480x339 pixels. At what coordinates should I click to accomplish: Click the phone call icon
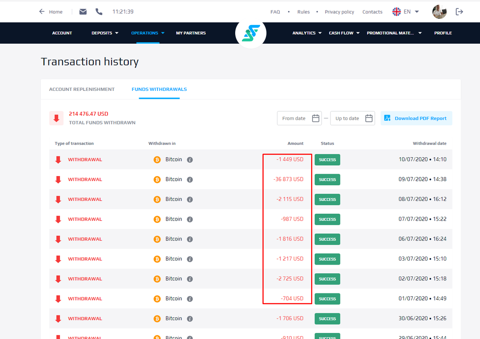99,12
